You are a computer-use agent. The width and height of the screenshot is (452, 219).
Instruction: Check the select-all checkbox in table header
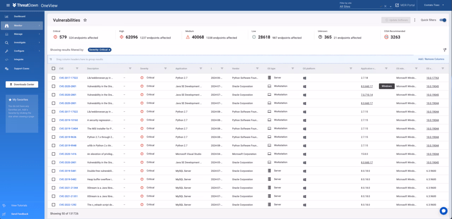click(54, 69)
